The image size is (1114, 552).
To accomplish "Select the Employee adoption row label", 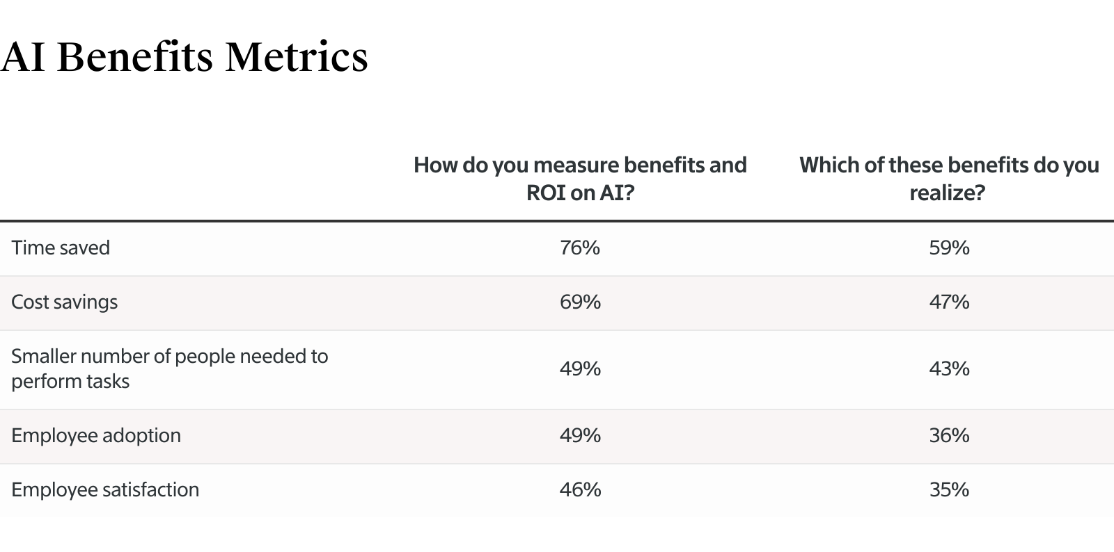I will (x=96, y=436).
